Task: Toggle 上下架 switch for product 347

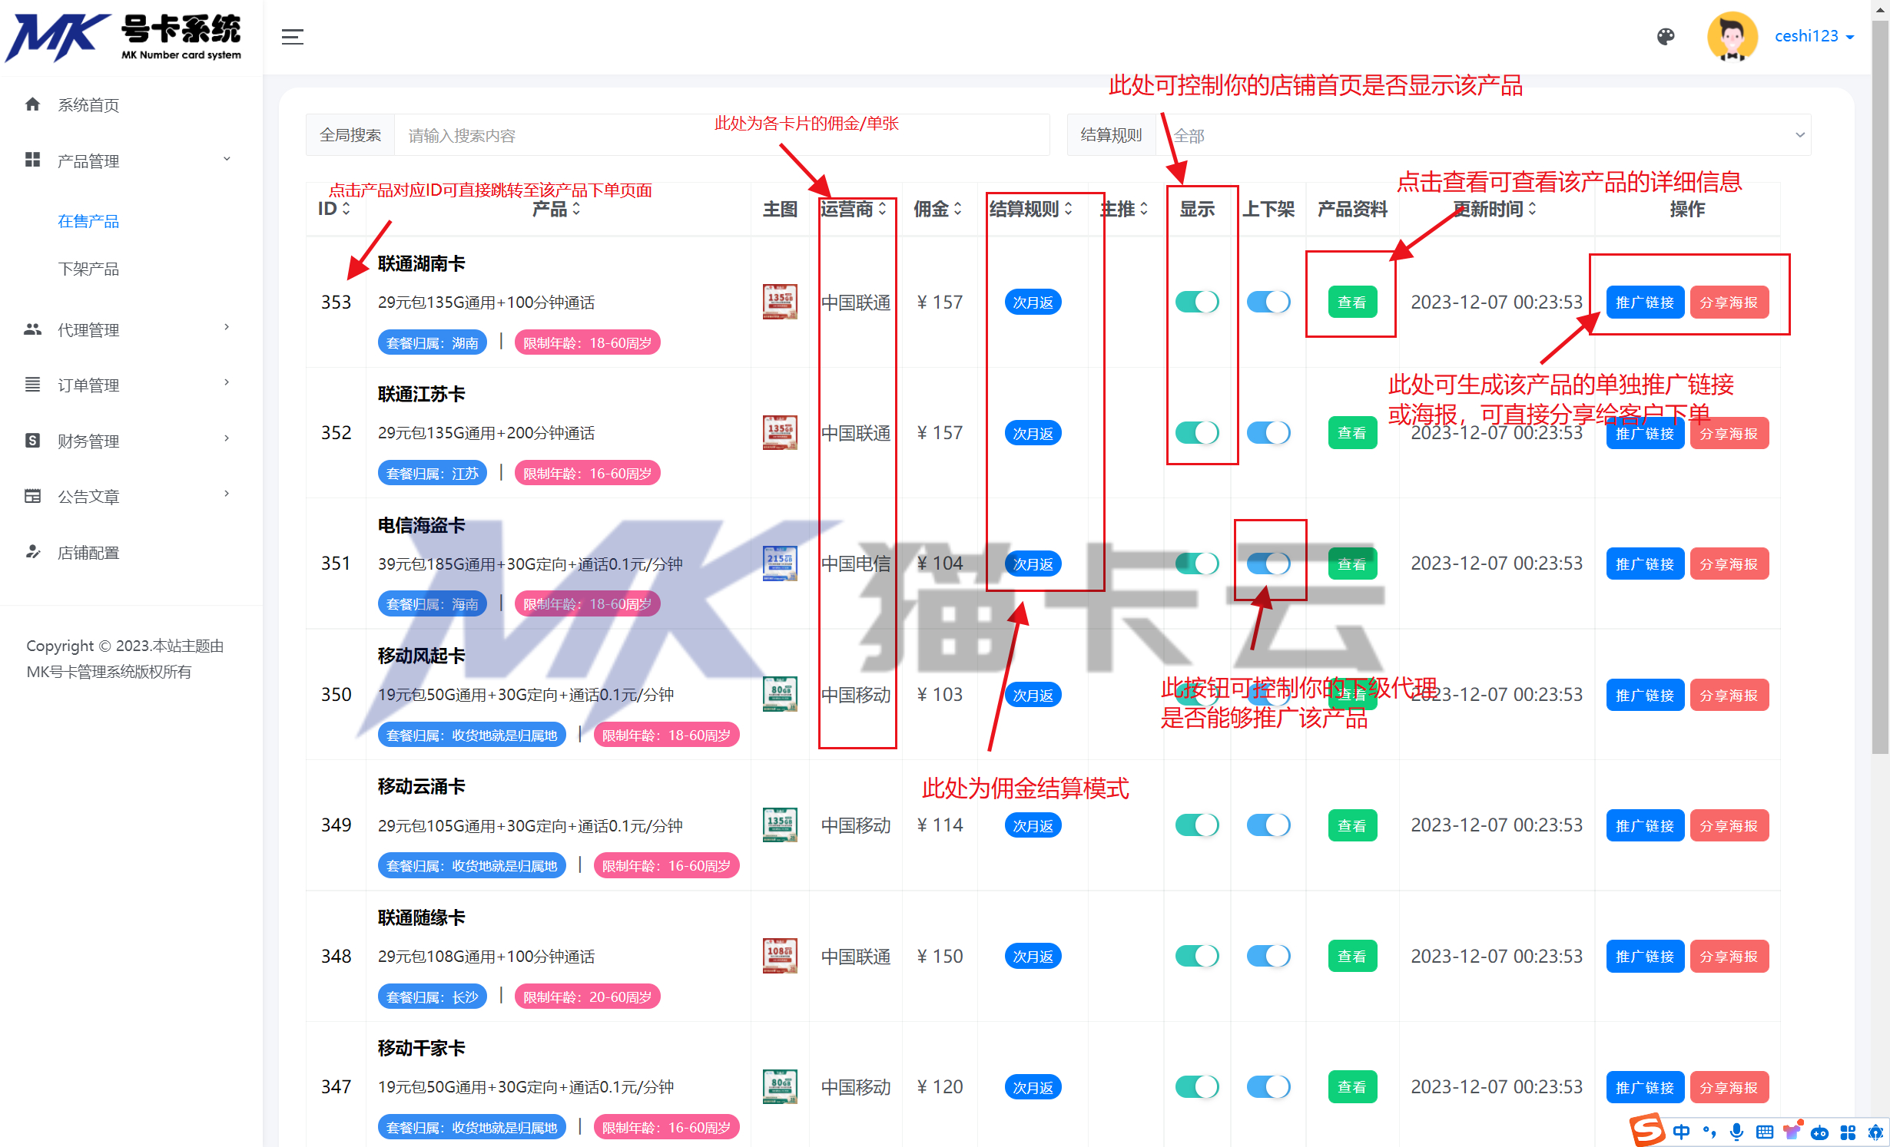Action: tap(1268, 1086)
